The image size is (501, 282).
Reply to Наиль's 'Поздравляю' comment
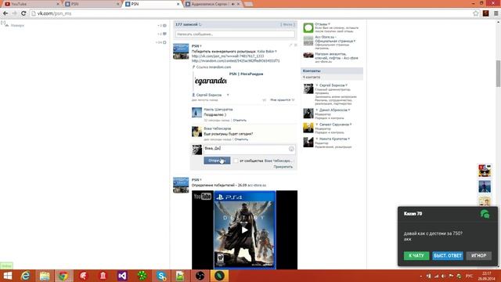(x=240, y=120)
